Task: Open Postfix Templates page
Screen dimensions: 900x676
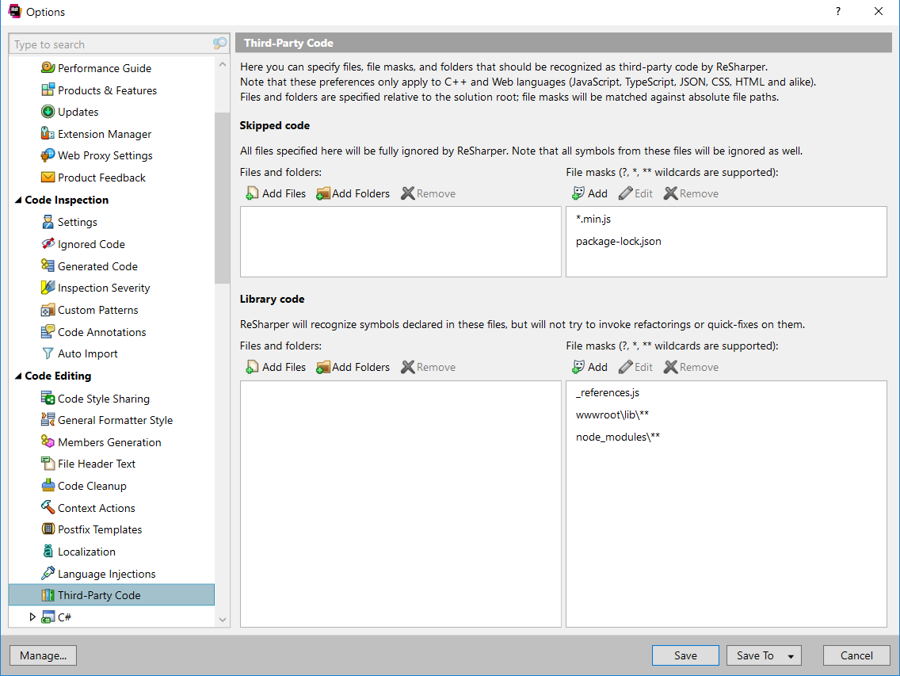Action: click(x=91, y=529)
